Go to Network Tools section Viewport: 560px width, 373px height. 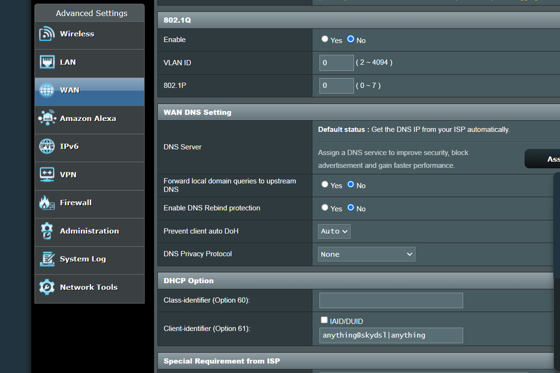click(89, 287)
